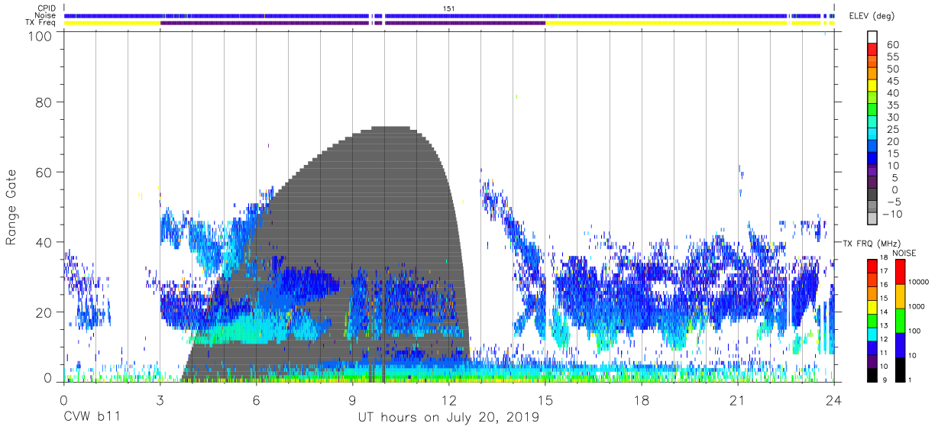Click the 'UT hours on July 20, 2019' axis title

(448, 418)
